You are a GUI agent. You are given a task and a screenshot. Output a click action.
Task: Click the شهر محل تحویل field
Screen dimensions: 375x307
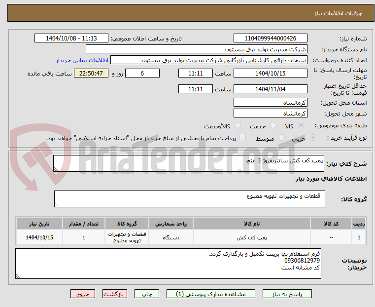click(270, 113)
